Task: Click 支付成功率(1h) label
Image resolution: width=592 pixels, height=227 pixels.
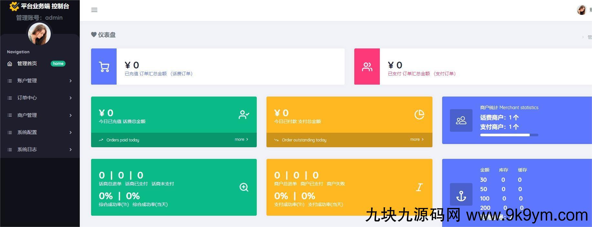Action: (x=289, y=204)
